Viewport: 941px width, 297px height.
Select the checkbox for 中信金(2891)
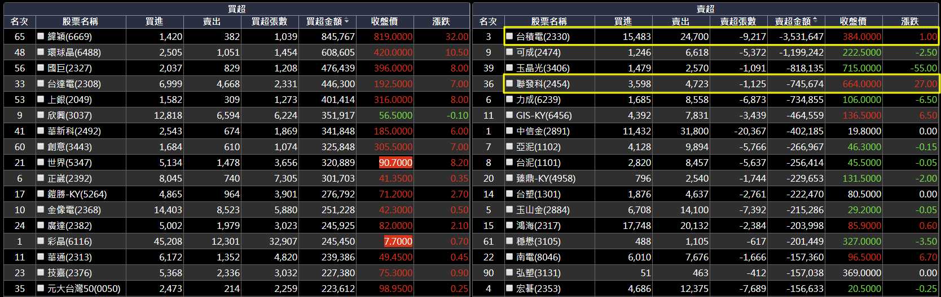[x=509, y=130]
